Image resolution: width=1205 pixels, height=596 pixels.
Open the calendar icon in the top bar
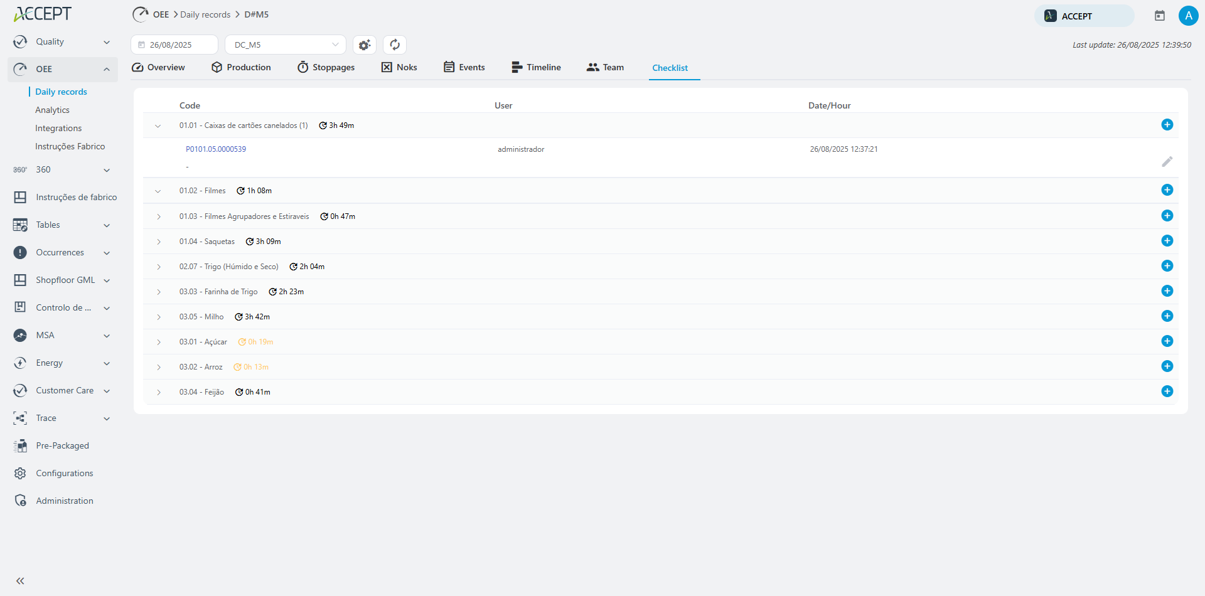(x=1160, y=15)
